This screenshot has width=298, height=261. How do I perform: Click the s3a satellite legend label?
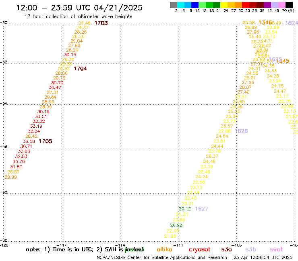(226, 249)
